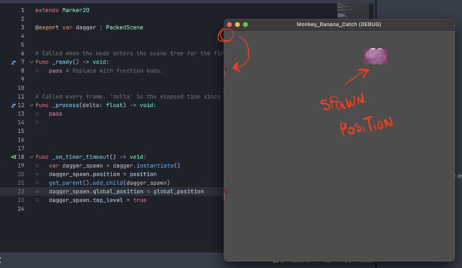Click 'true' value on line 23

(x=140, y=200)
